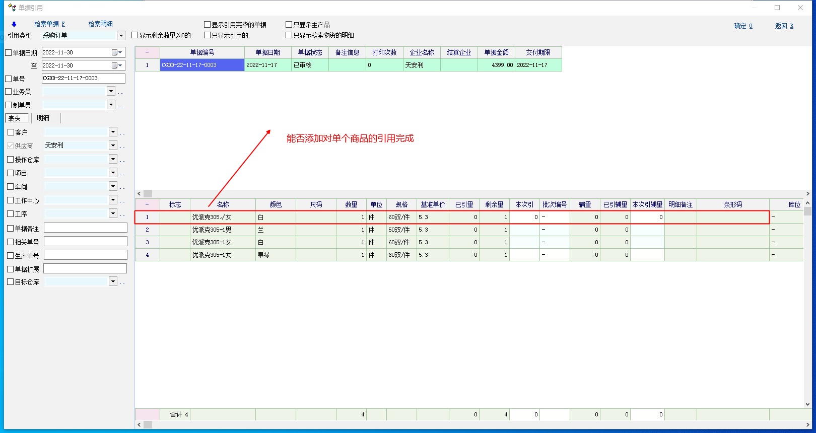The height and width of the screenshot is (433, 816).
Task: Collapse the top grid minus icon
Action: coord(147,52)
